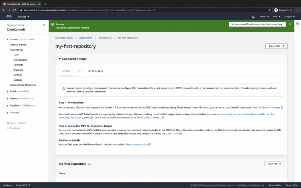This screenshot has height=188, width=301.
Task: Open Approval rule templates
Action: (x=23, y=85)
